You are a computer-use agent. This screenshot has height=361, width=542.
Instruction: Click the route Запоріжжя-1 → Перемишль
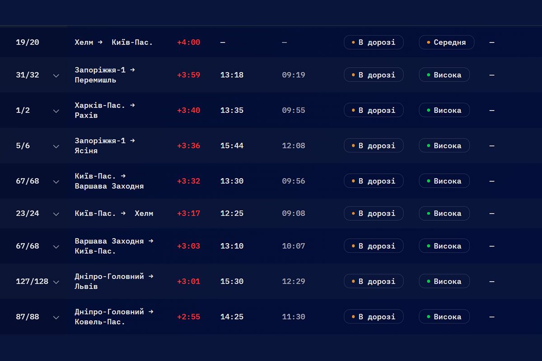[105, 75]
